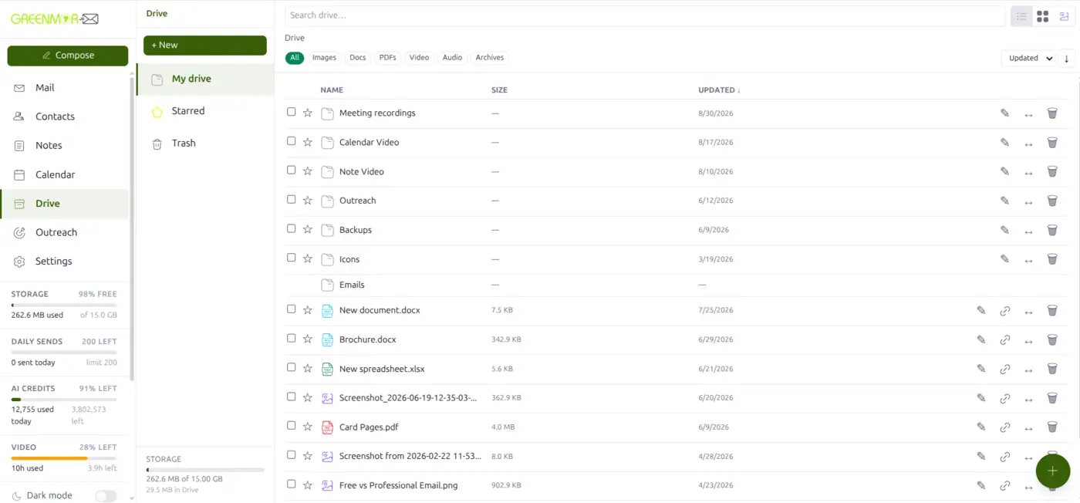Click the GreenMail logo
This screenshot has height=503, width=1080.
click(55, 19)
